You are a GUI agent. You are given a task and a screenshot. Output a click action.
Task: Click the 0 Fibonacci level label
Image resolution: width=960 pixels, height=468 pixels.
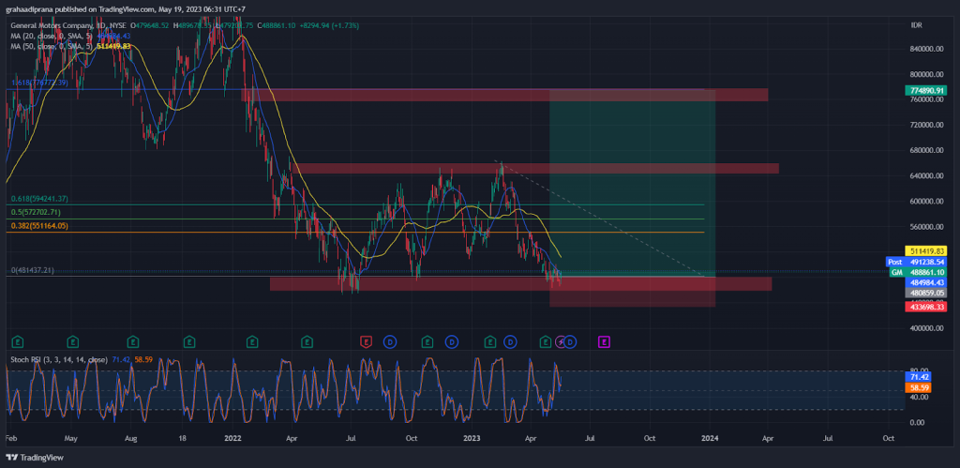pos(33,269)
